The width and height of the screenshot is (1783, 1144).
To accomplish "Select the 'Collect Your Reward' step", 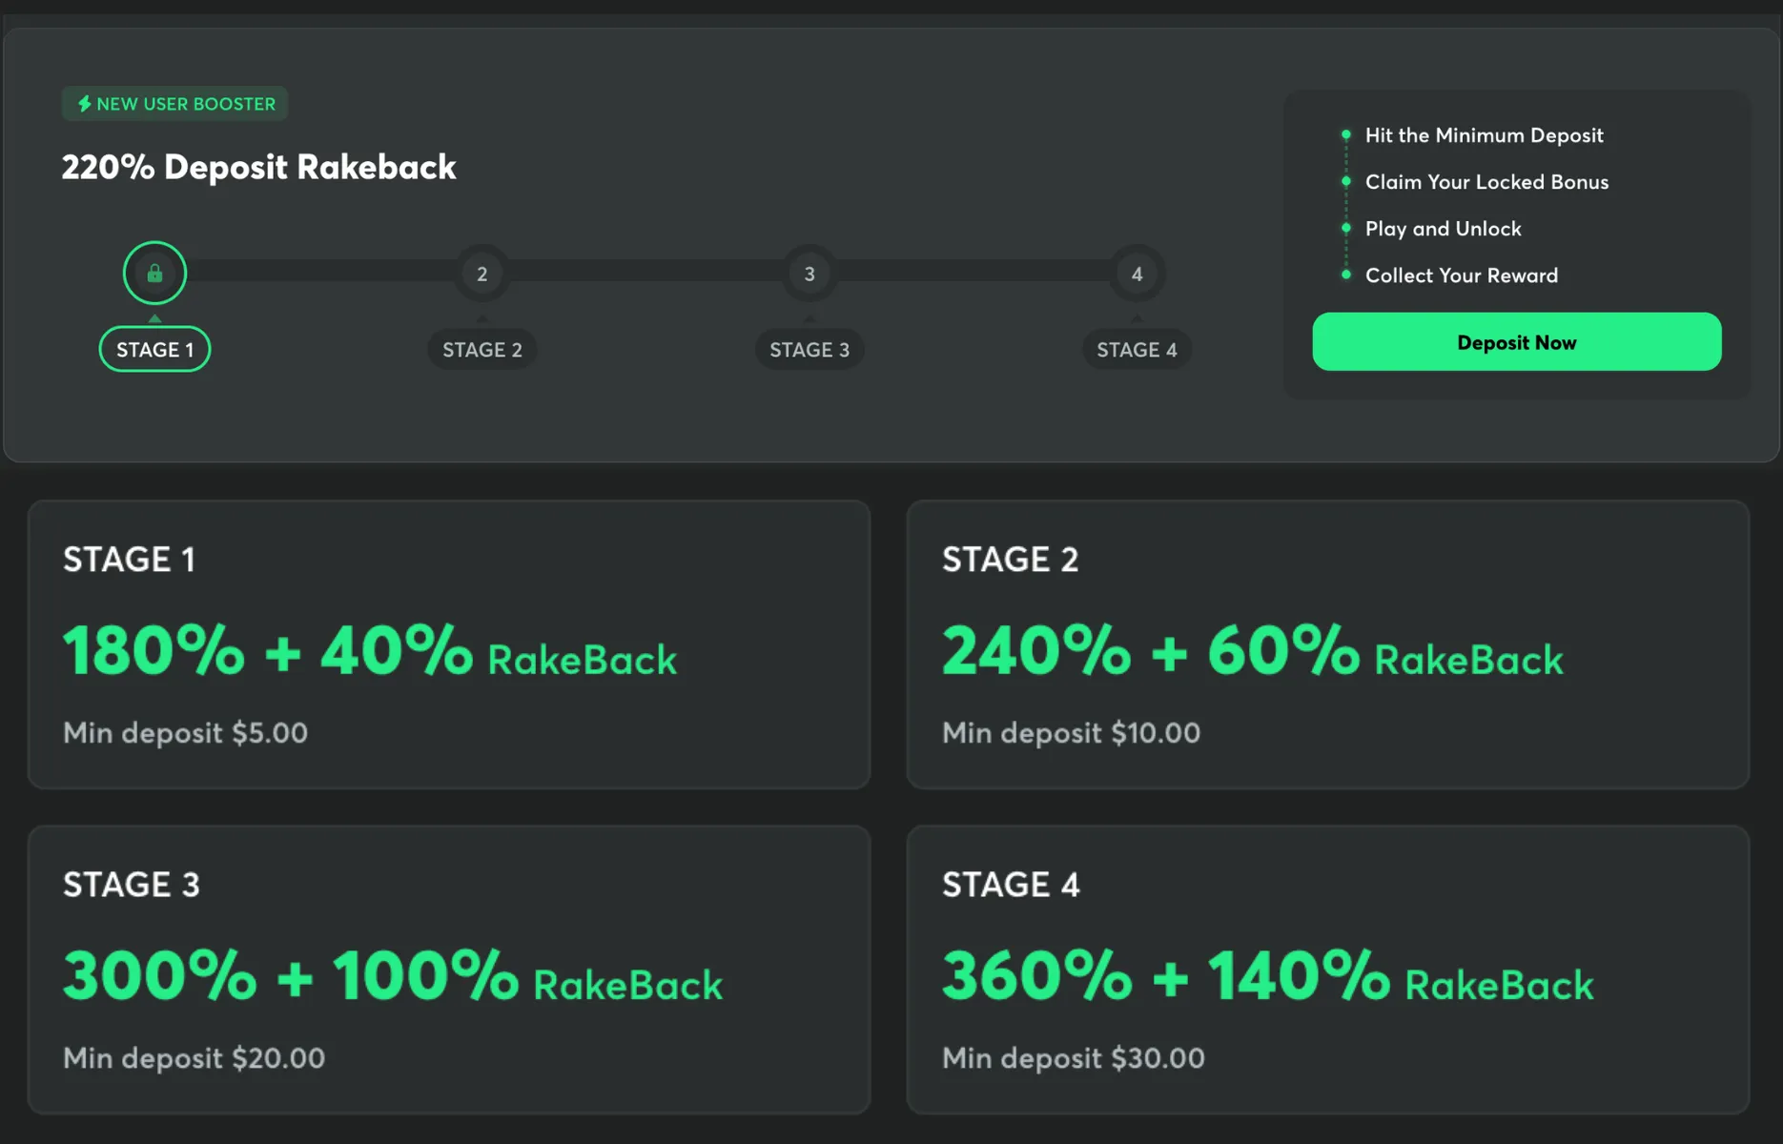I will click(x=1461, y=276).
